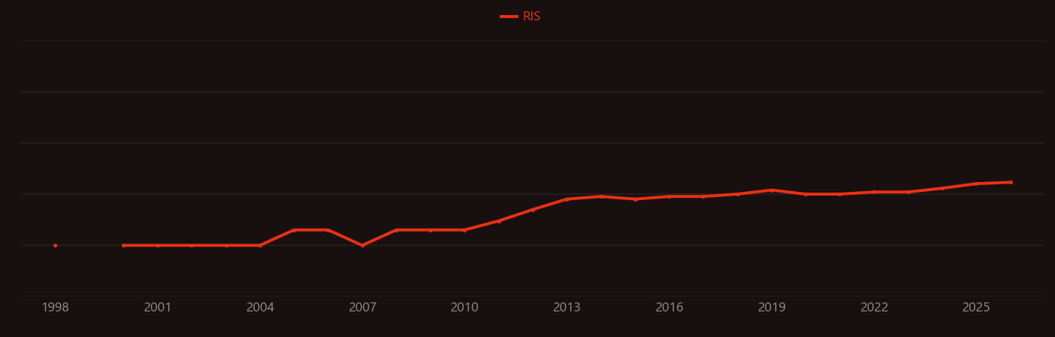Click the RIS data point above 2019
1055x337 pixels.
point(772,190)
